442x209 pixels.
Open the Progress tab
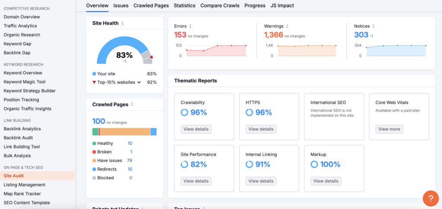pyautogui.click(x=255, y=5)
